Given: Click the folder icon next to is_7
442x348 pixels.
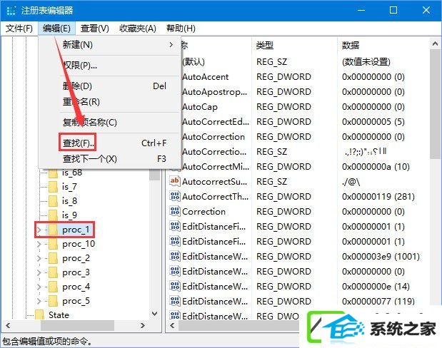Looking at the screenshot, I should tap(53, 187).
